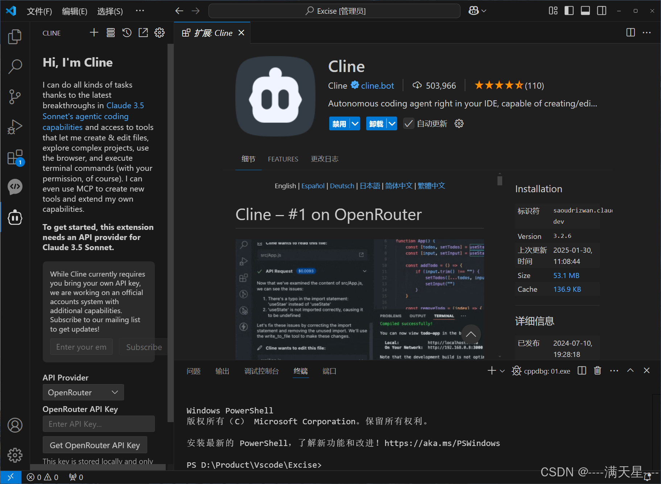The height and width of the screenshot is (484, 661).
Task: Open the chat code bubble activity icon
Action: [15, 187]
